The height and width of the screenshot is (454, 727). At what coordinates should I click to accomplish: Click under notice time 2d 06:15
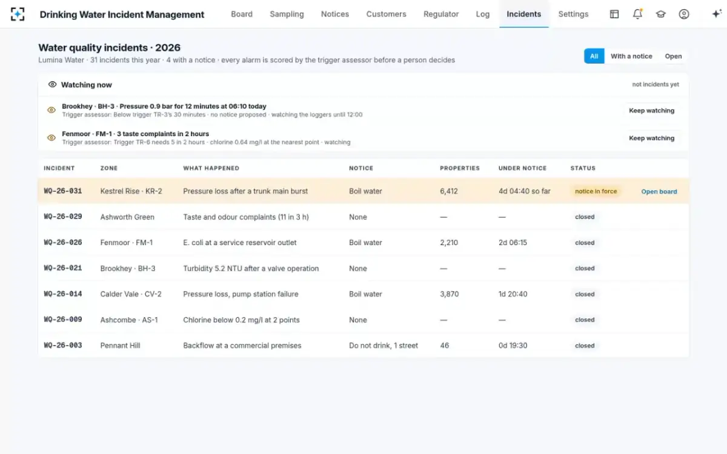point(513,243)
